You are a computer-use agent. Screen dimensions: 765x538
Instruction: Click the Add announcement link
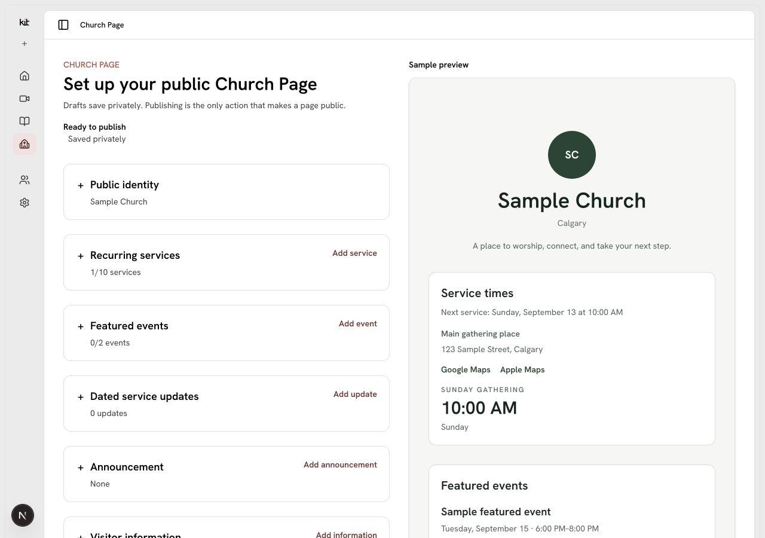click(340, 465)
